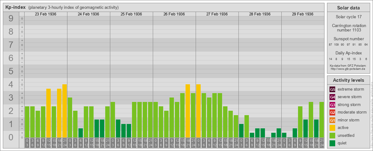Screen dimensions: 373x151
Task: Click the quiet legend label
Action: tap(343, 143)
